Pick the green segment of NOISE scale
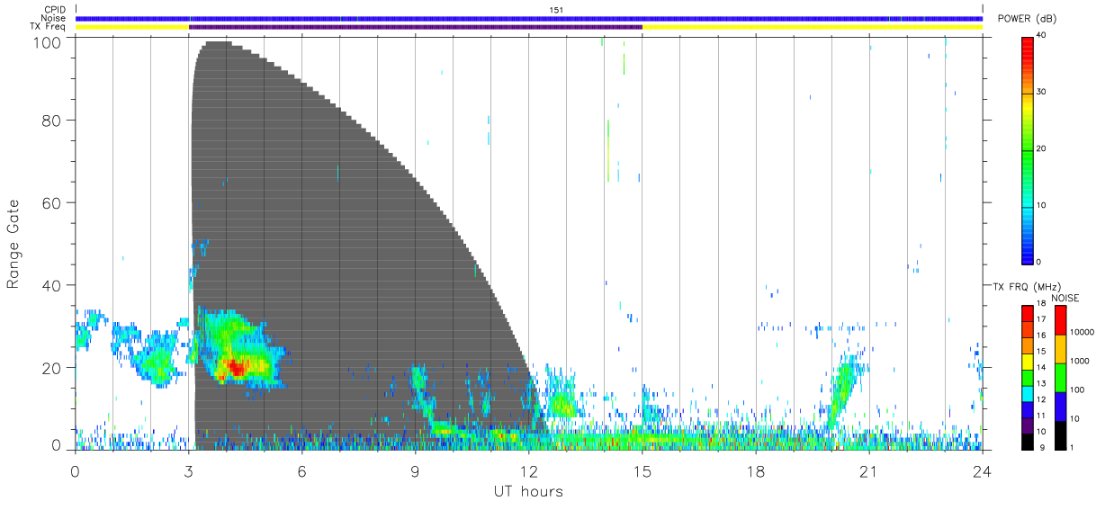Viewport: 1105px width, 510px height. pyautogui.click(x=1060, y=377)
